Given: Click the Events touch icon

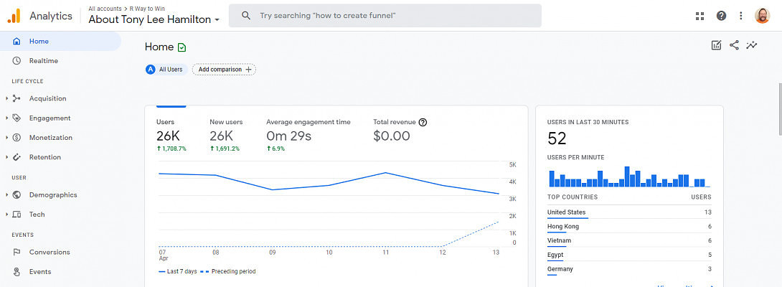Looking at the screenshot, I should [x=17, y=272].
